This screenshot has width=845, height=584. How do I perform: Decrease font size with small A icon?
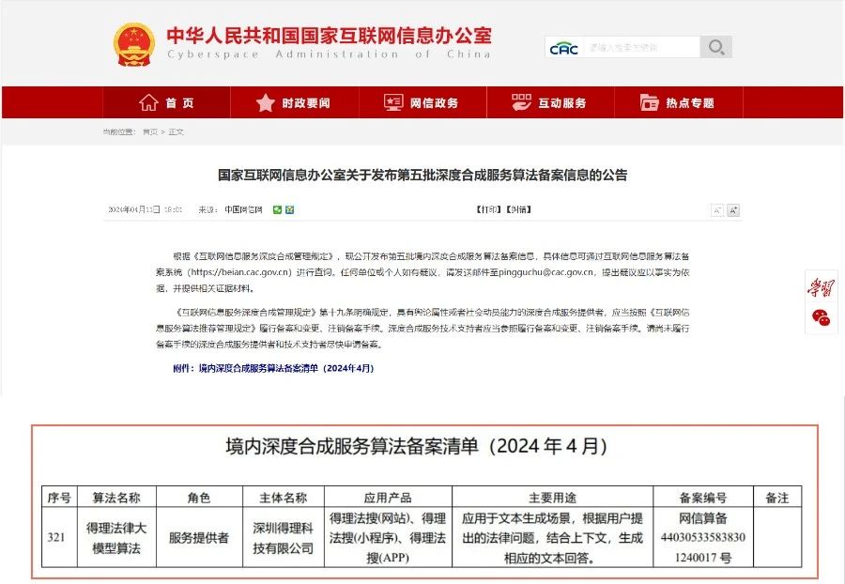716,210
